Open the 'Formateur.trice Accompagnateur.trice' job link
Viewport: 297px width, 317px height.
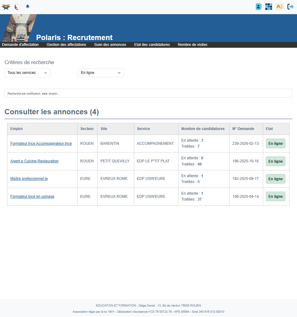[41, 144]
